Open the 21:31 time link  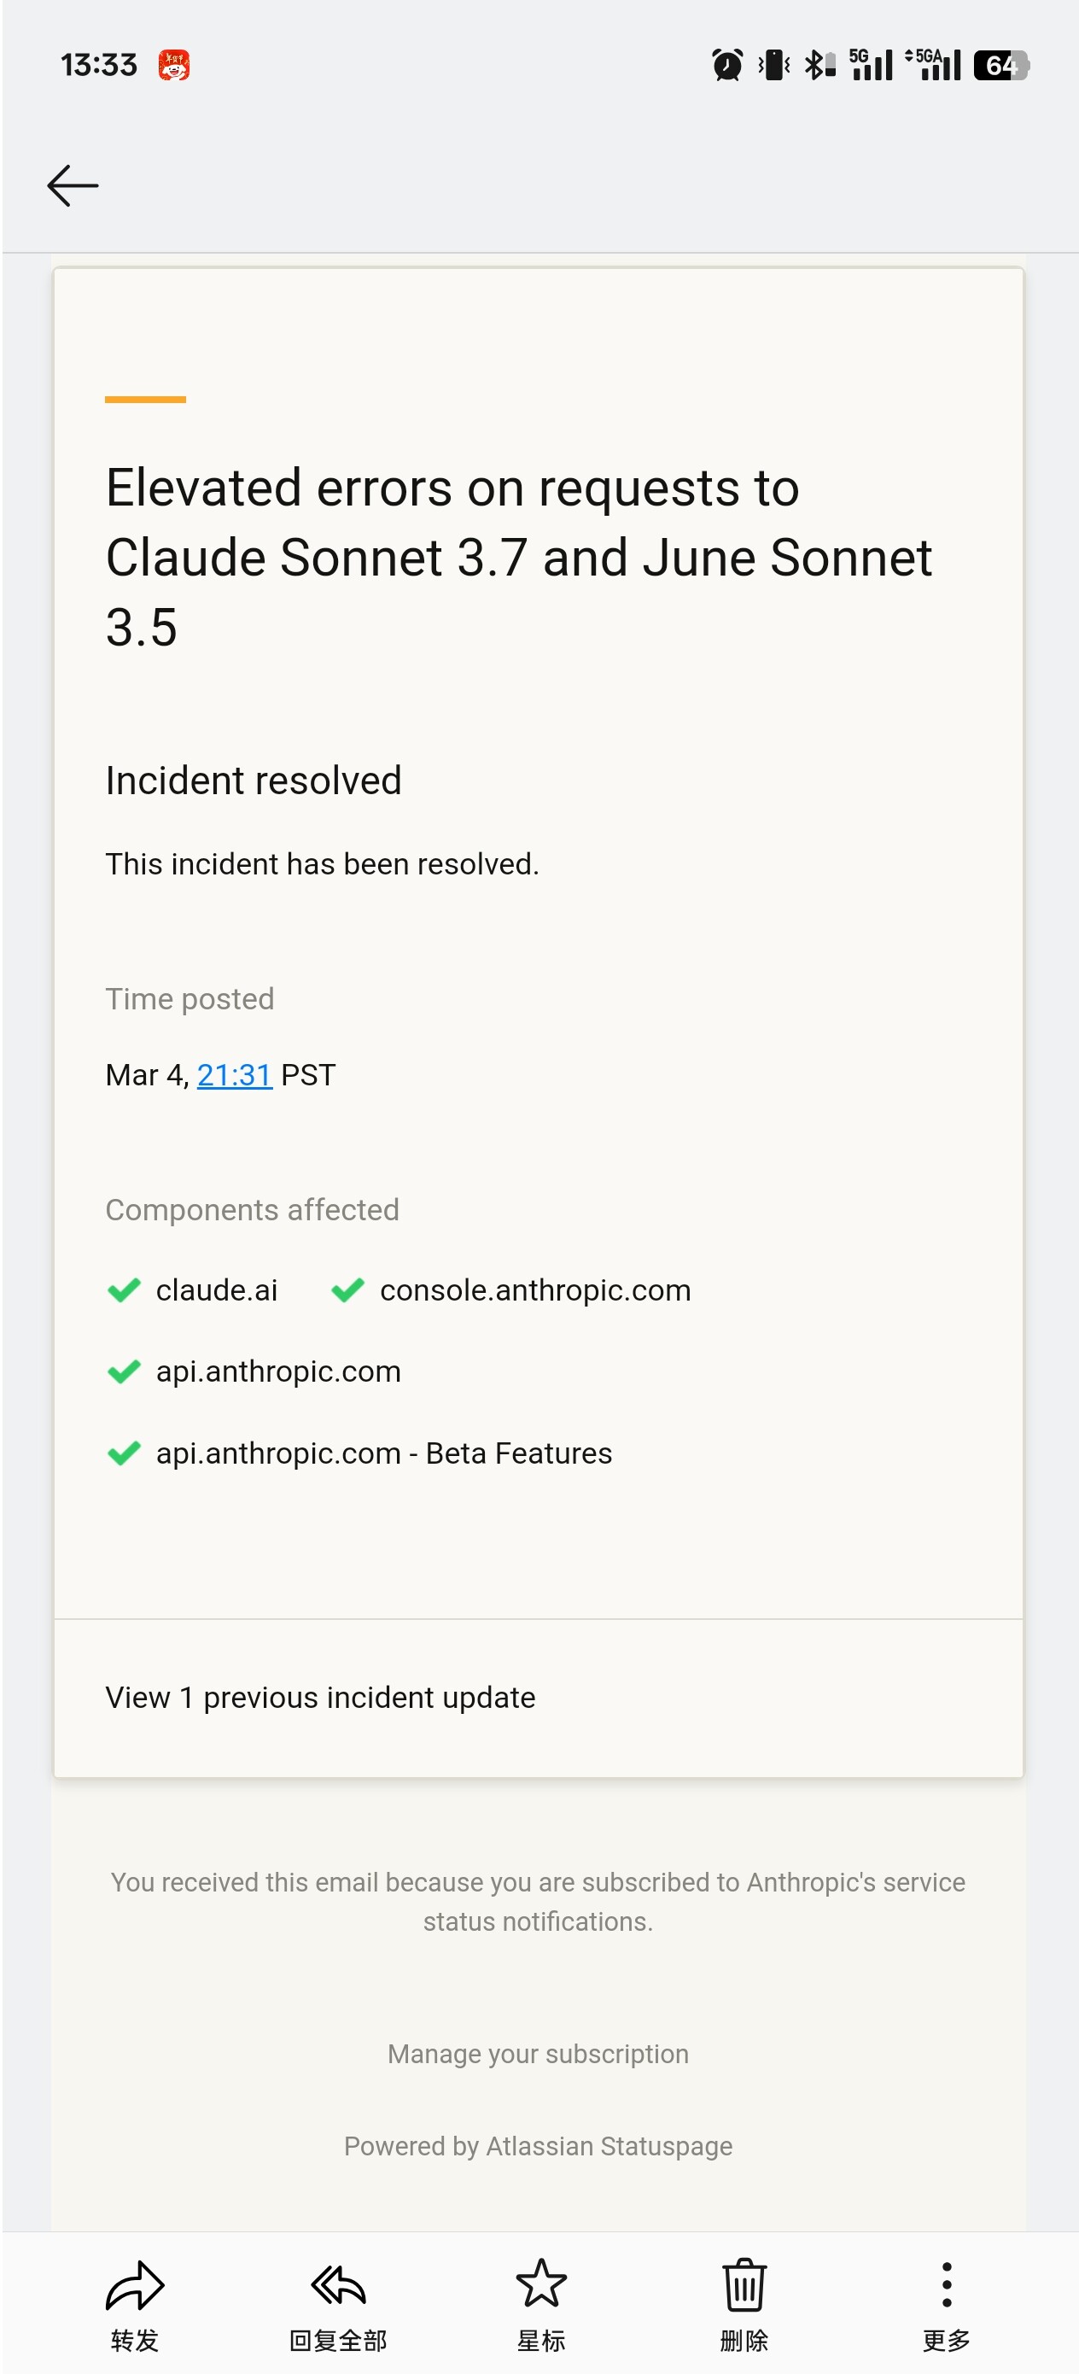point(234,1074)
